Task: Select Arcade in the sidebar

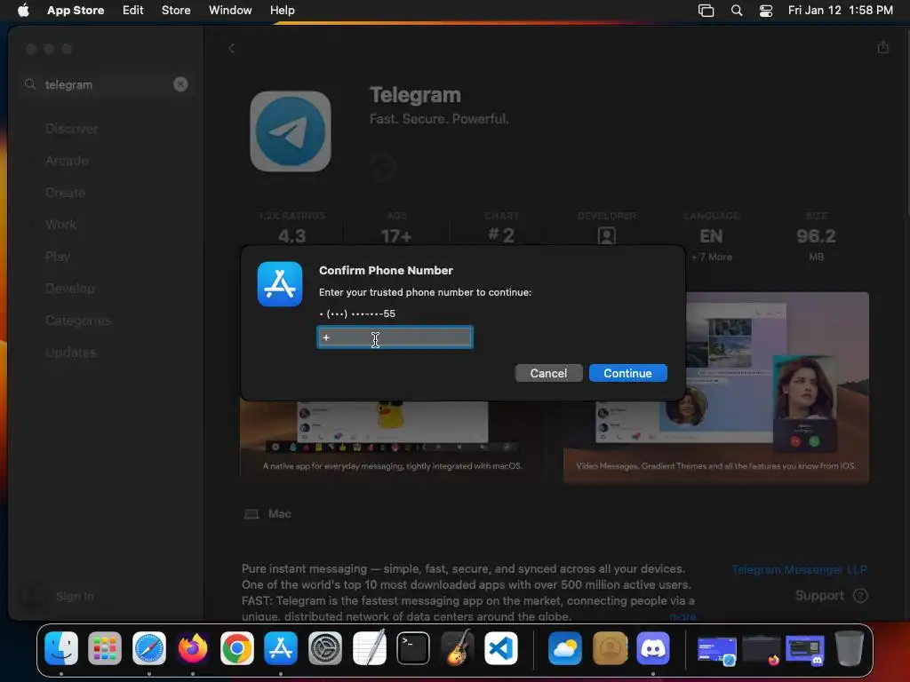Action: tap(67, 161)
